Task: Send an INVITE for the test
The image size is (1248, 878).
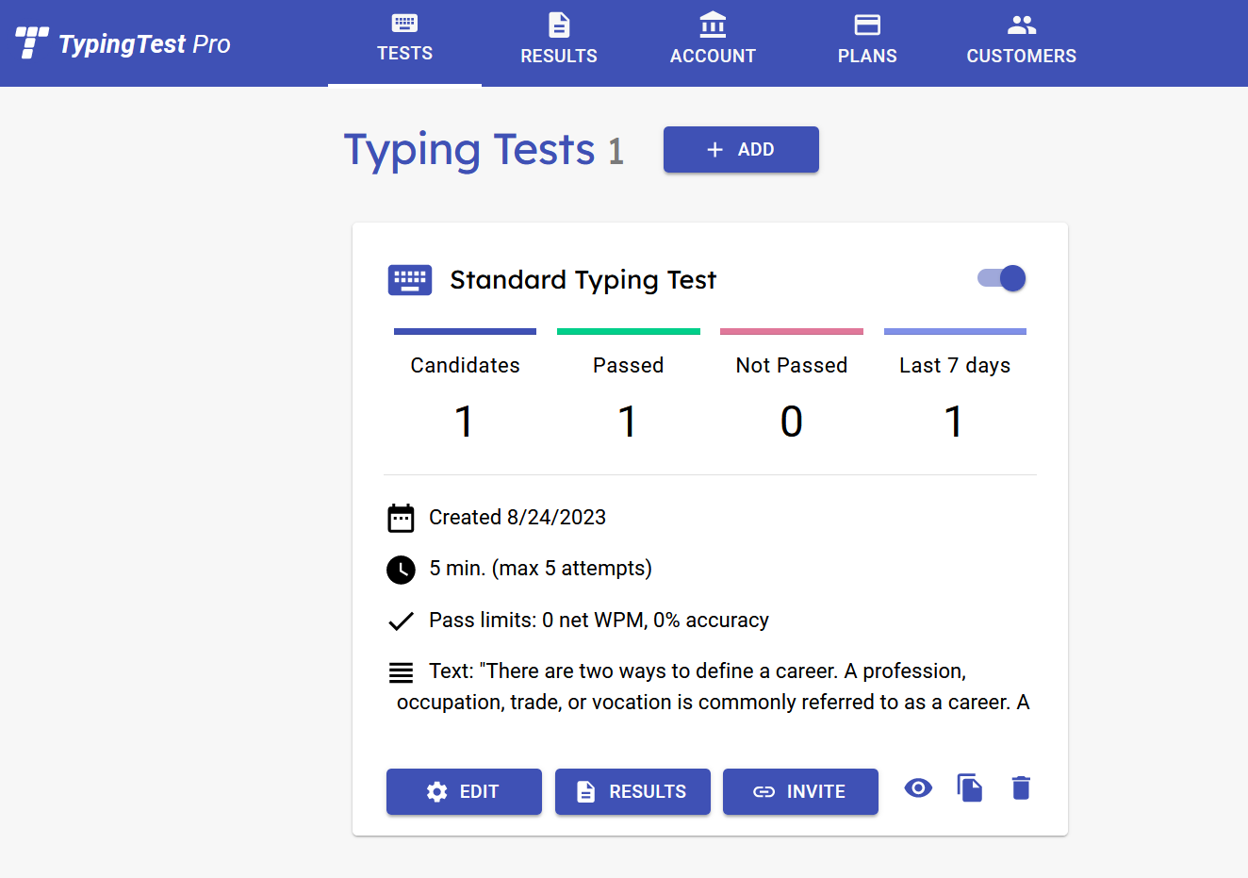Action: pyautogui.click(x=800, y=791)
